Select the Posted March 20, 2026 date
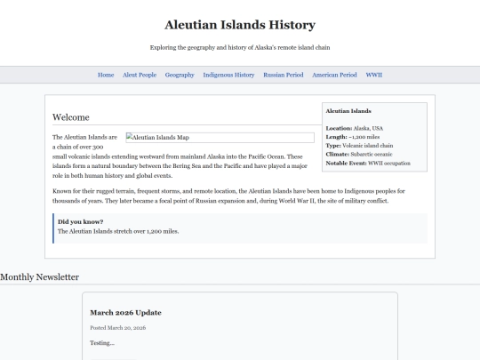Image resolution: width=480 pixels, height=360 pixels. [x=118, y=328]
